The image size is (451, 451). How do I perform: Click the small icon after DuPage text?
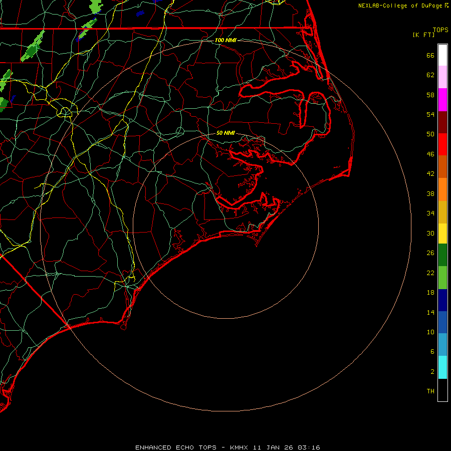447,6
